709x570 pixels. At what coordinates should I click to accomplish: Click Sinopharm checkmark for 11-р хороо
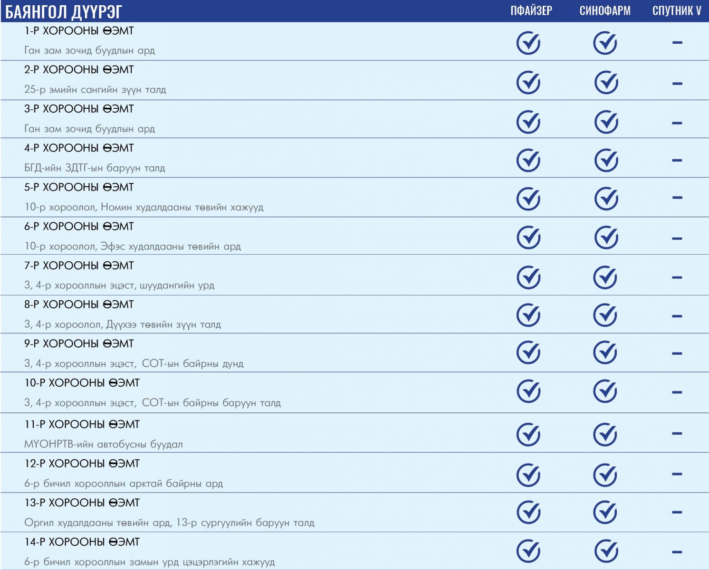coord(605,435)
